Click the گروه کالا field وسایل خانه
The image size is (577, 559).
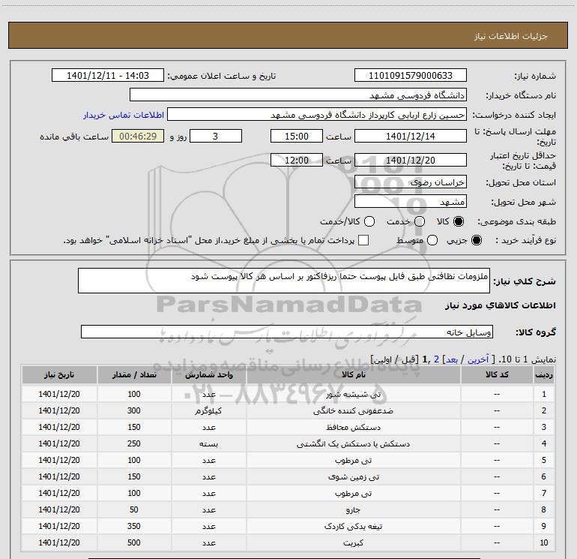[x=287, y=332]
